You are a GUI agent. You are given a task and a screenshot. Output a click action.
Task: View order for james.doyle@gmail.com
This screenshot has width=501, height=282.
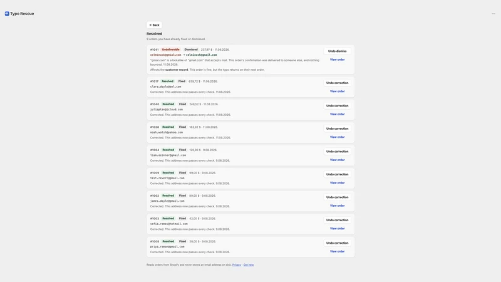(x=337, y=206)
